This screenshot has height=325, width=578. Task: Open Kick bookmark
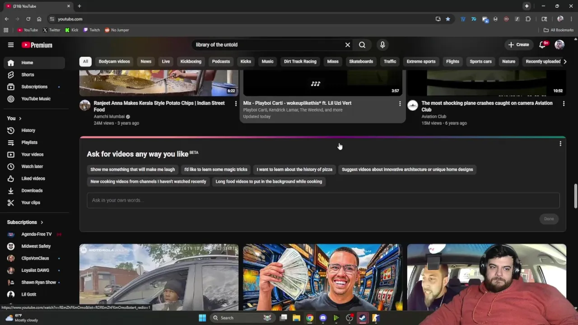[72, 30]
